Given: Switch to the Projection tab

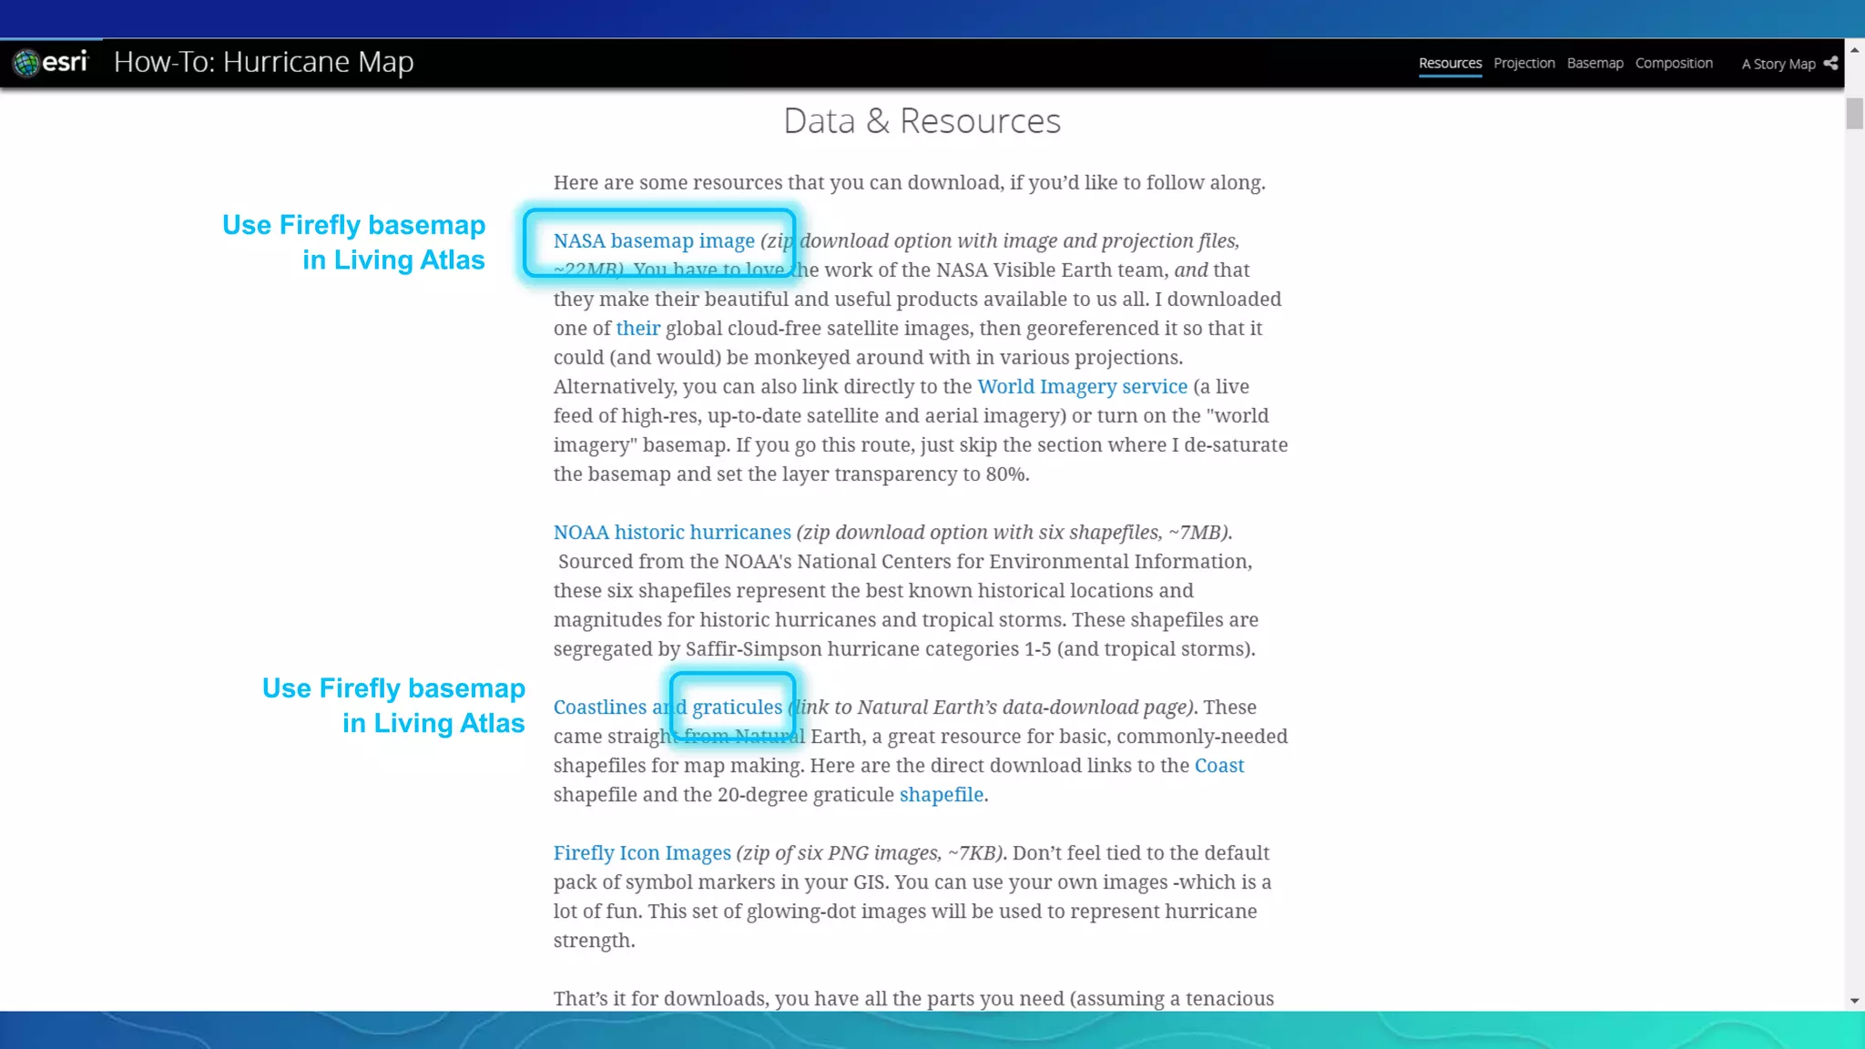Looking at the screenshot, I should [1524, 63].
